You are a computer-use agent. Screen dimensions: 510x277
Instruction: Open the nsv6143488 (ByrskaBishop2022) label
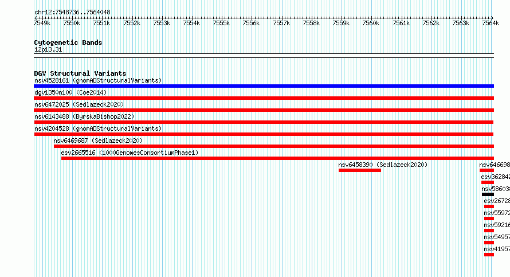pos(84,116)
